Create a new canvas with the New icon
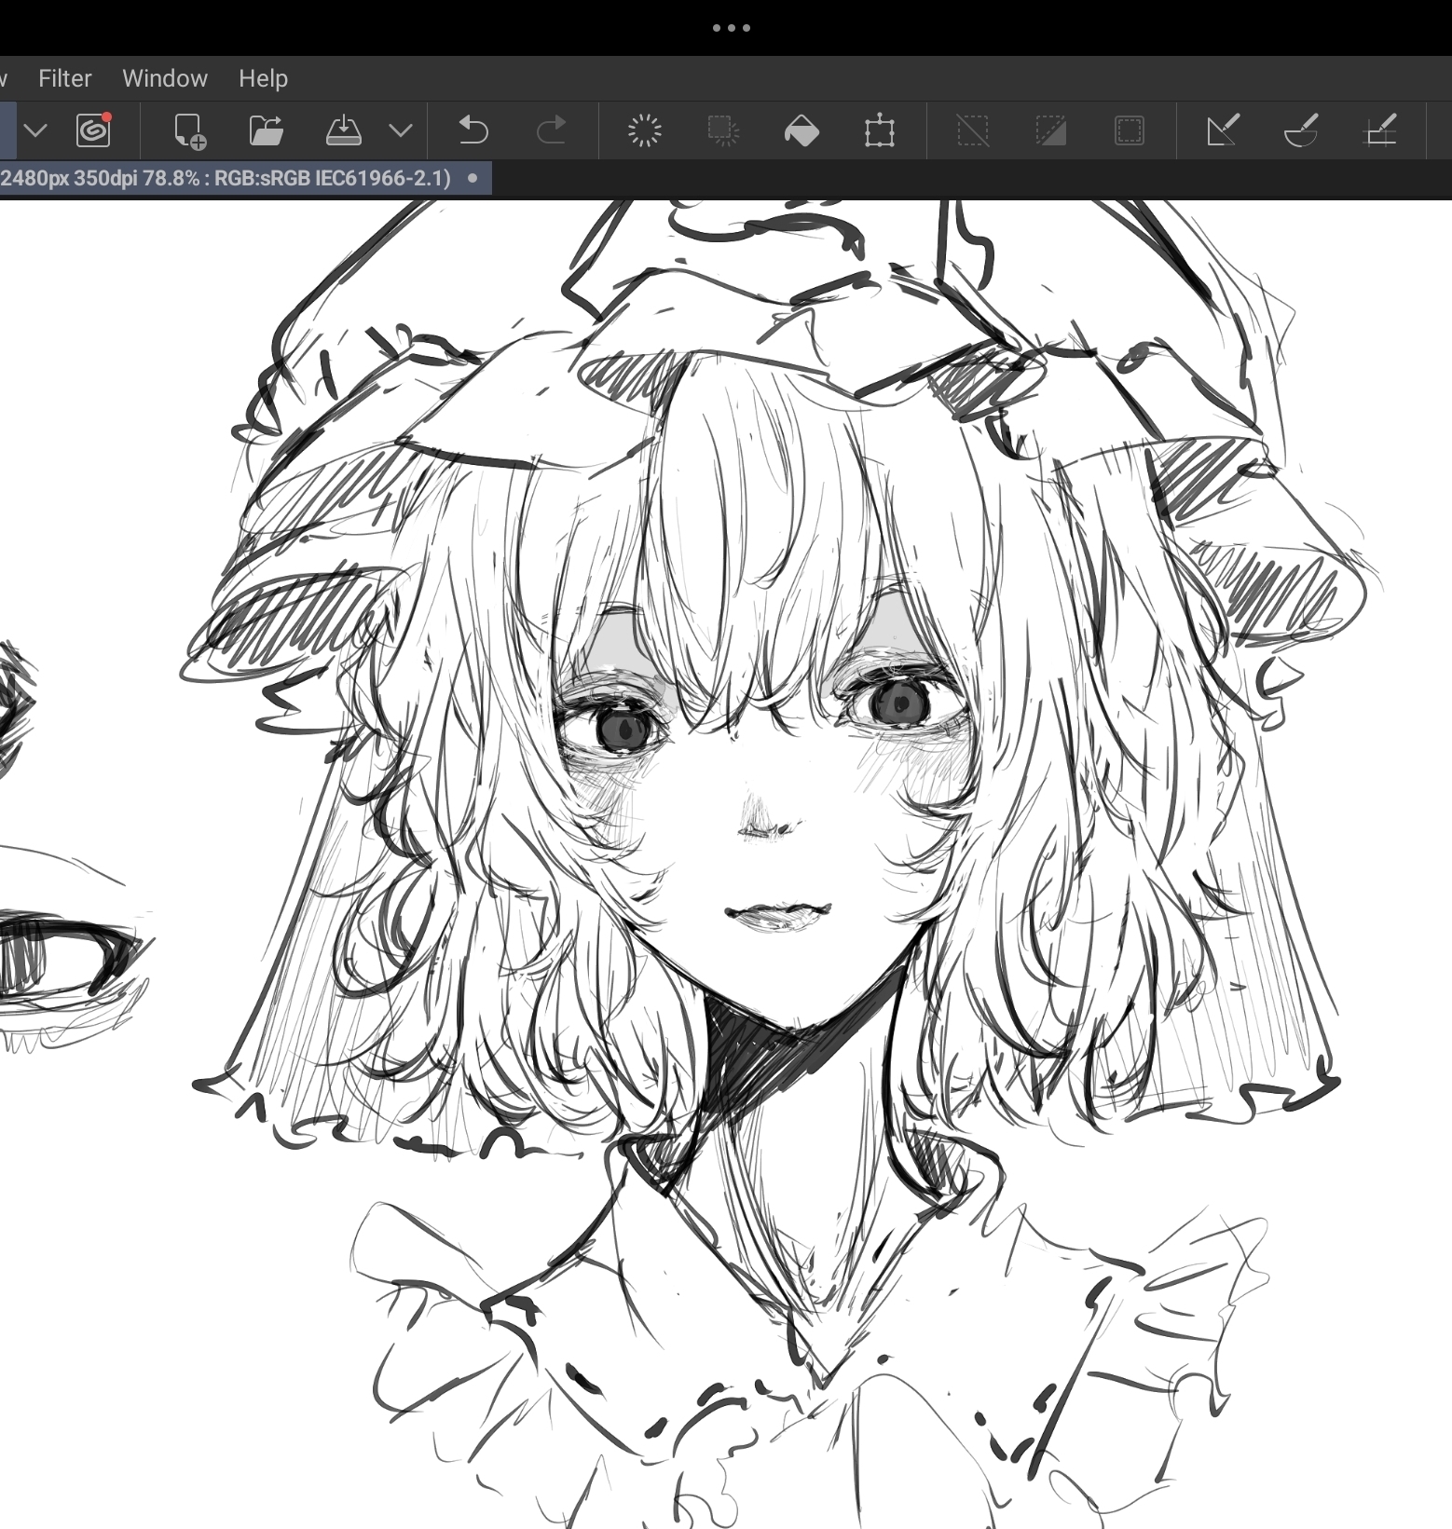 pos(189,130)
